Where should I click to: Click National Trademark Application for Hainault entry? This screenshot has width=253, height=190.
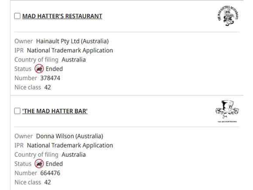pos(70,50)
